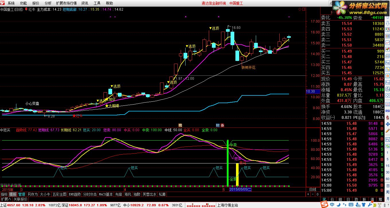Select the 芙蓉出水 template
The height and width of the screenshot is (208, 390).
[149, 194]
